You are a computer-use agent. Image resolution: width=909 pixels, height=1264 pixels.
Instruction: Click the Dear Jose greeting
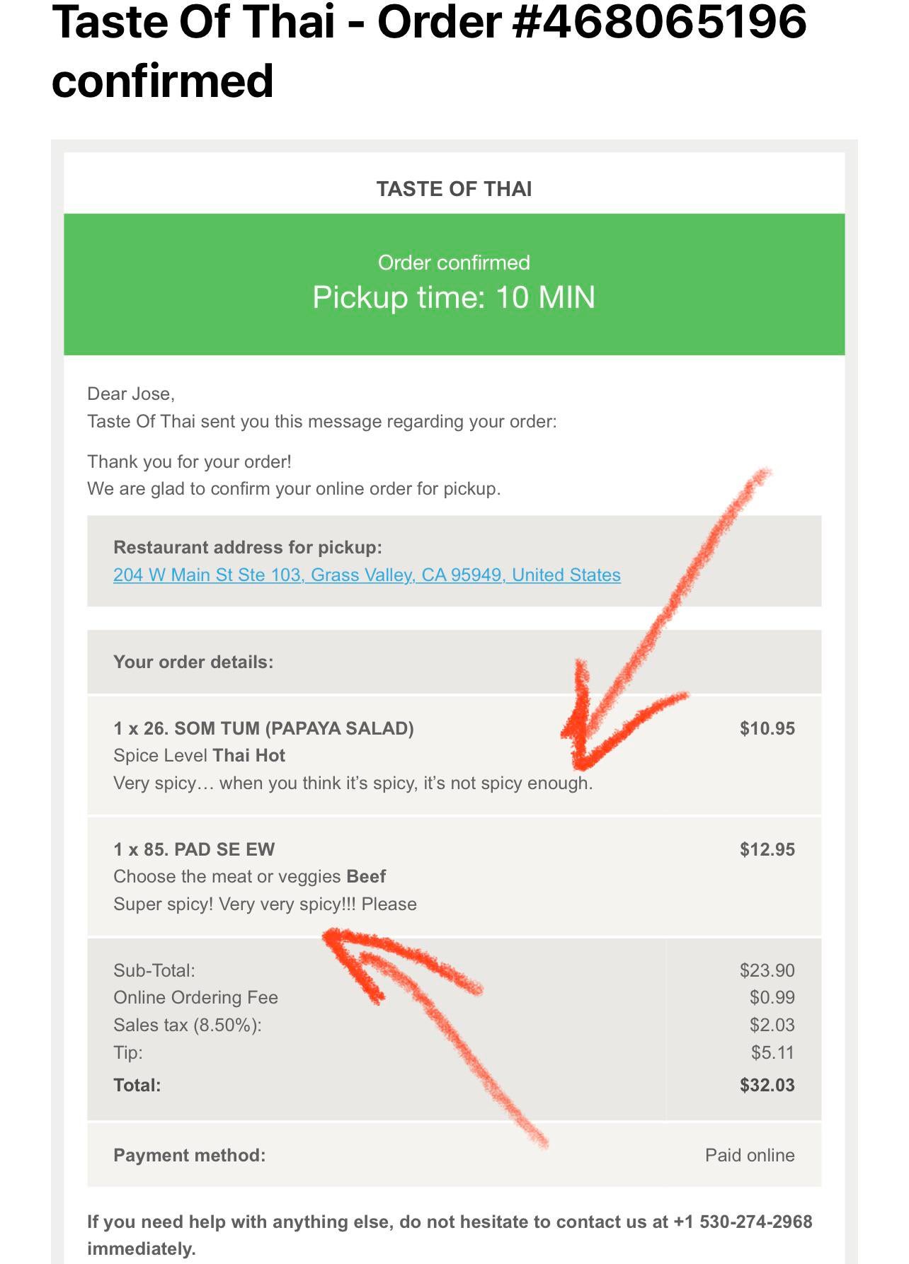click(131, 393)
